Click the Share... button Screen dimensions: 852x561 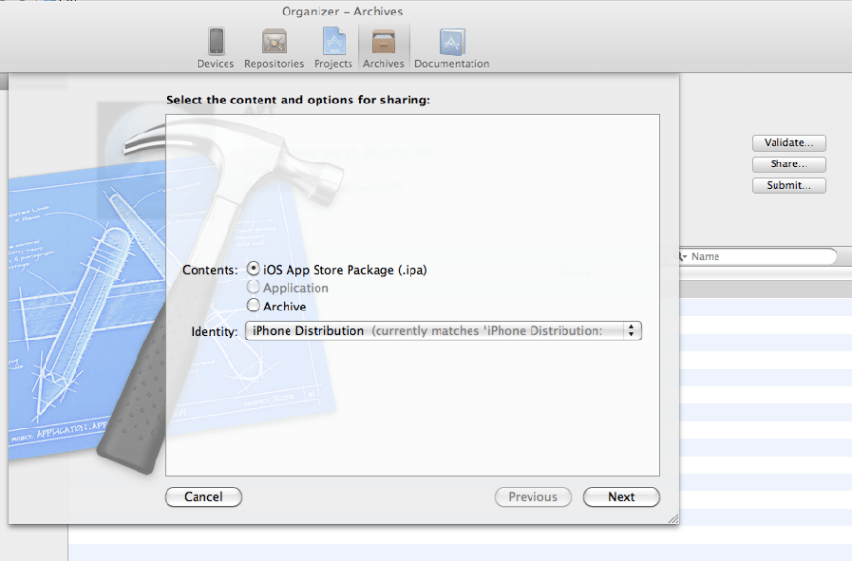point(788,164)
